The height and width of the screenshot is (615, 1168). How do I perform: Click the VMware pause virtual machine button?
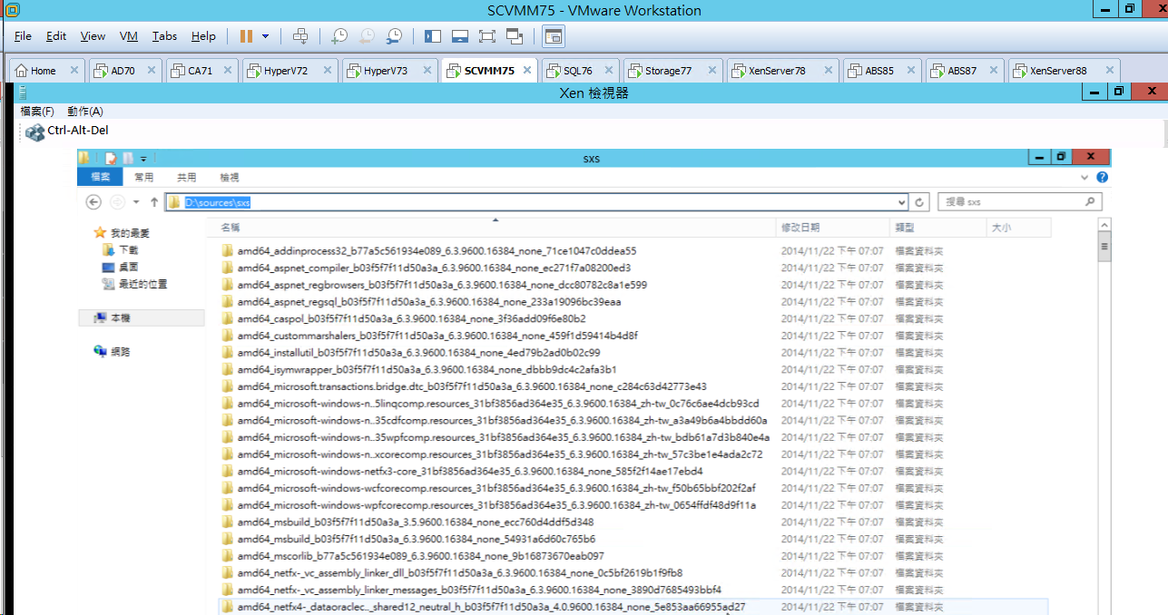pos(246,36)
